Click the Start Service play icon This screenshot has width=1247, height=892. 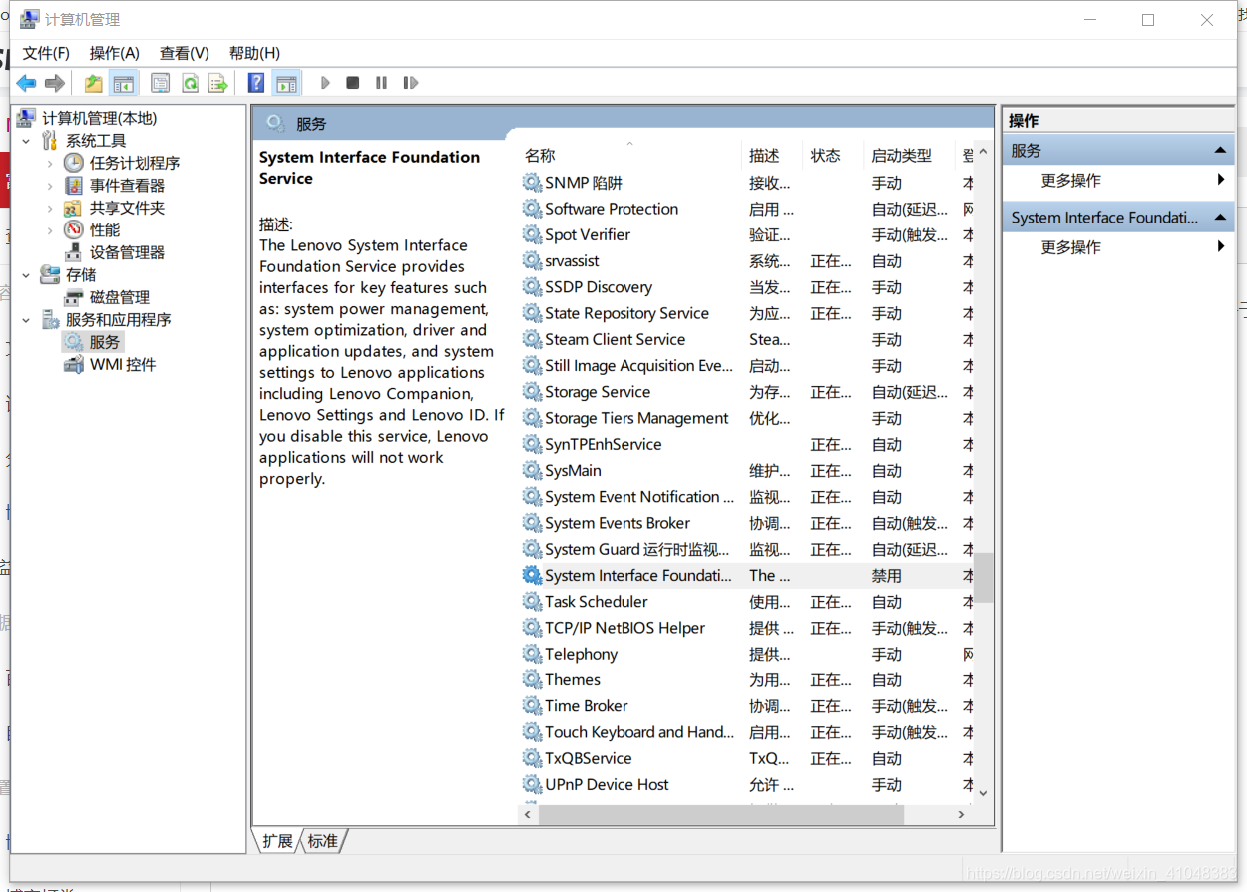pyautogui.click(x=325, y=83)
